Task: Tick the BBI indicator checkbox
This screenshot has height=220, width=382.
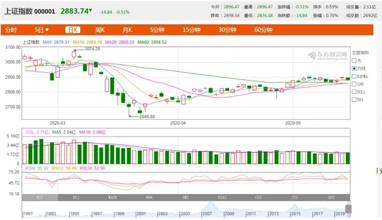Action: tap(354, 99)
